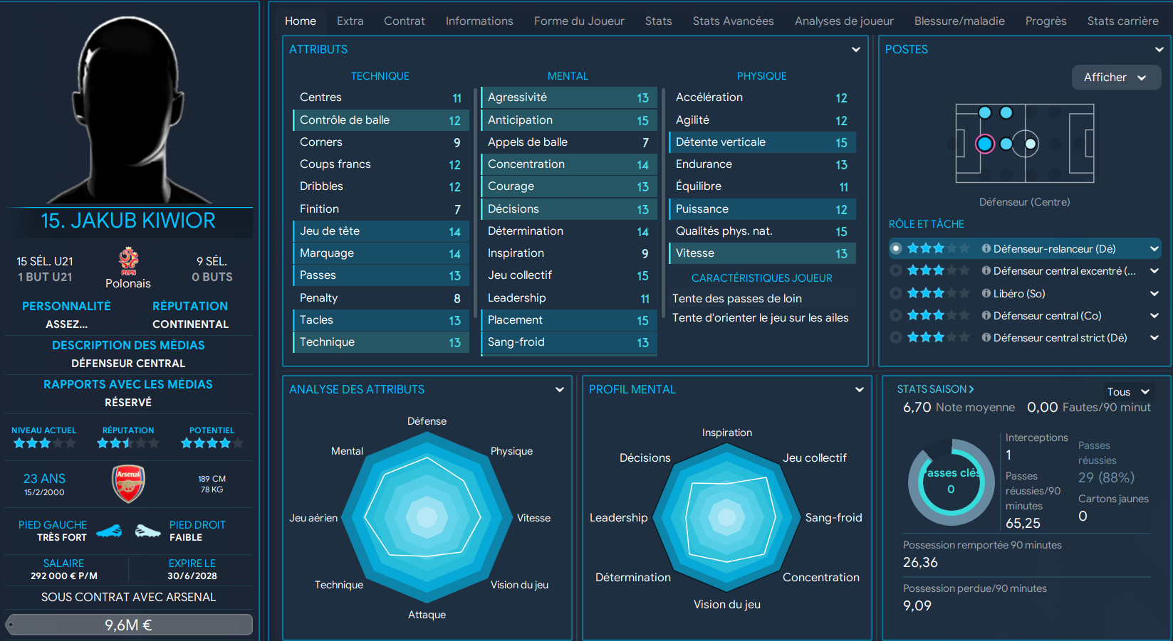This screenshot has width=1173, height=641.
Task: Open the Stats Saison link
Action: pyautogui.click(x=935, y=389)
